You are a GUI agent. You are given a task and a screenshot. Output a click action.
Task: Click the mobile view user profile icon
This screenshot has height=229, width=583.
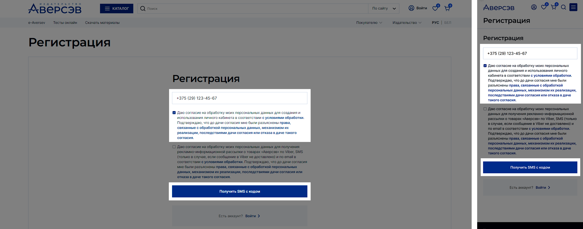[x=534, y=7]
